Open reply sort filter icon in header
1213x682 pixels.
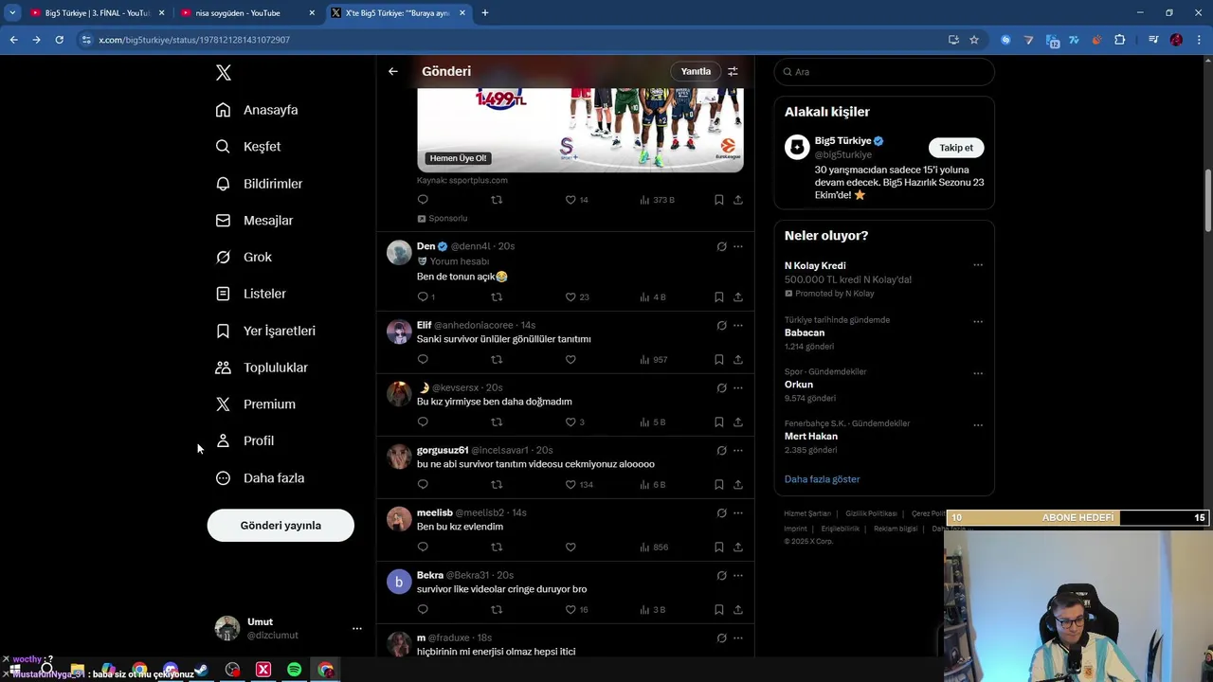(733, 71)
